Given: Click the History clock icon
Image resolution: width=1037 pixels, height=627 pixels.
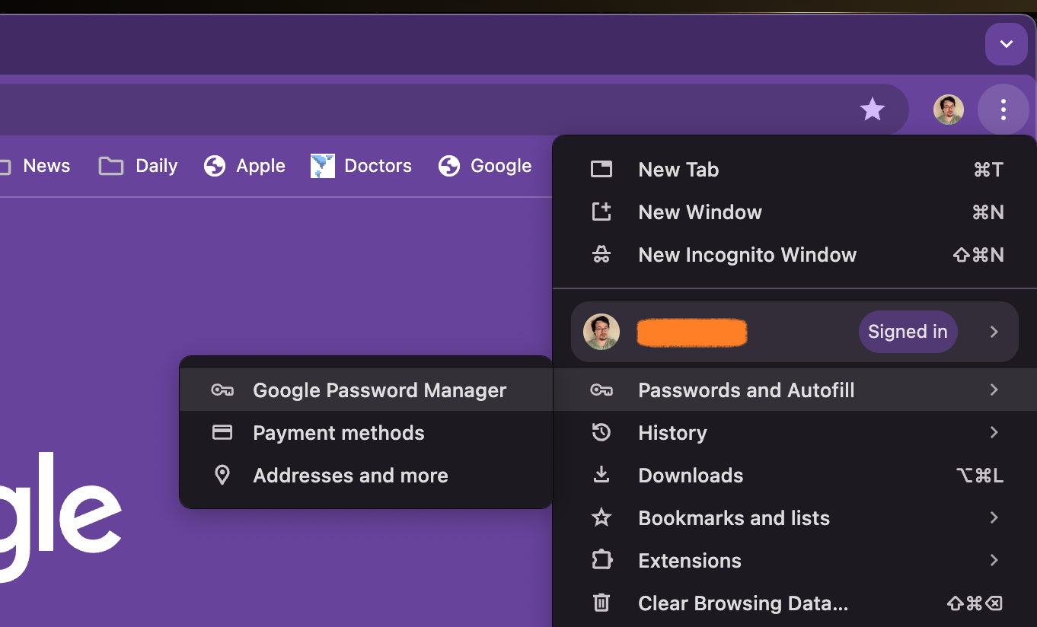Looking at the screenshot, I should click(x=601, y=432).
